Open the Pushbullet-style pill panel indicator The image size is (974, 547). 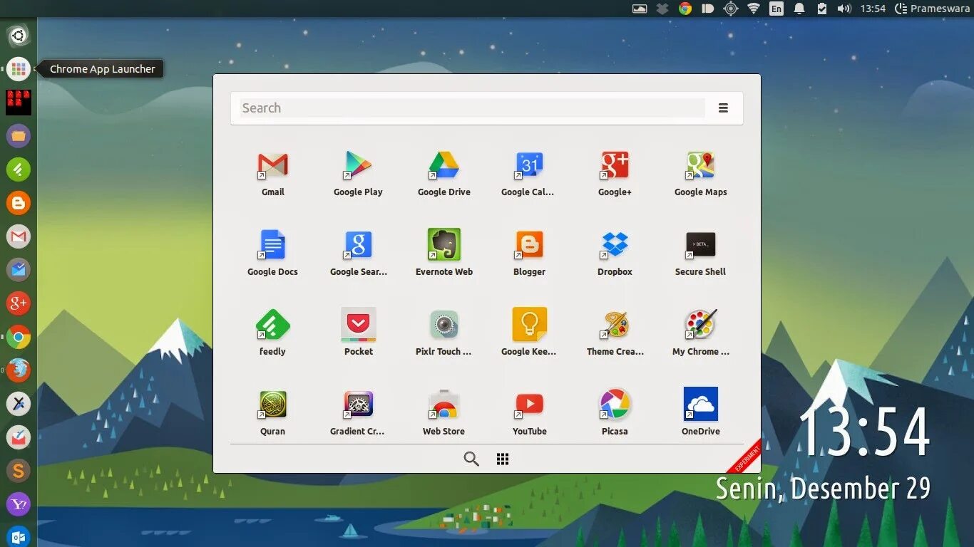point(708,9)
